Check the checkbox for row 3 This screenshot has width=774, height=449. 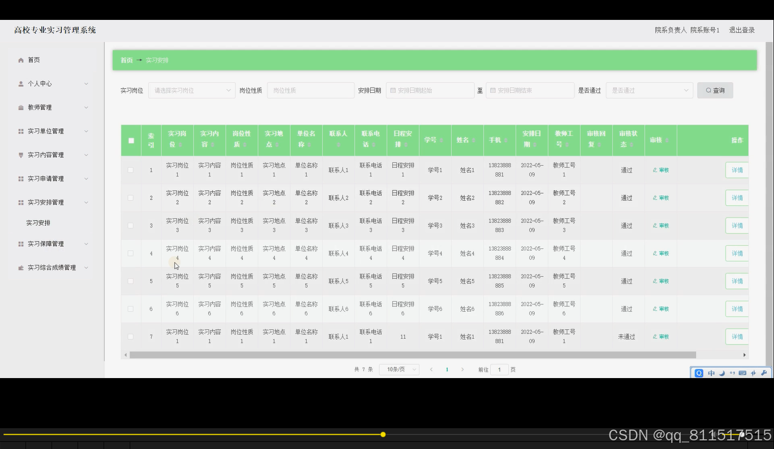[x=131, y=226]
